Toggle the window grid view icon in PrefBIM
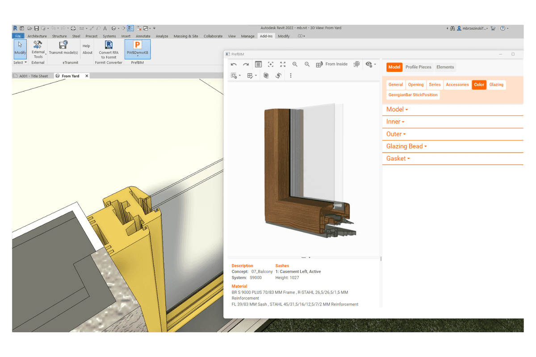The height and width of the screenshot is (357, 536). pos(258,64)
